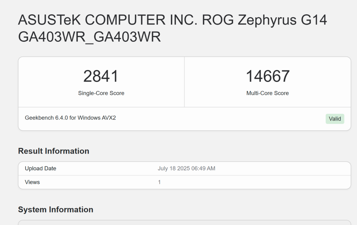
Task: Select the Multi-Core Score value 14667
Action: (x=267, y=77)
